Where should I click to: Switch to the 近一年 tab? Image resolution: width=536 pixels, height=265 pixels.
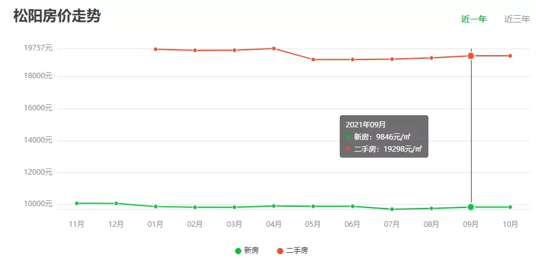click(473, 19)
